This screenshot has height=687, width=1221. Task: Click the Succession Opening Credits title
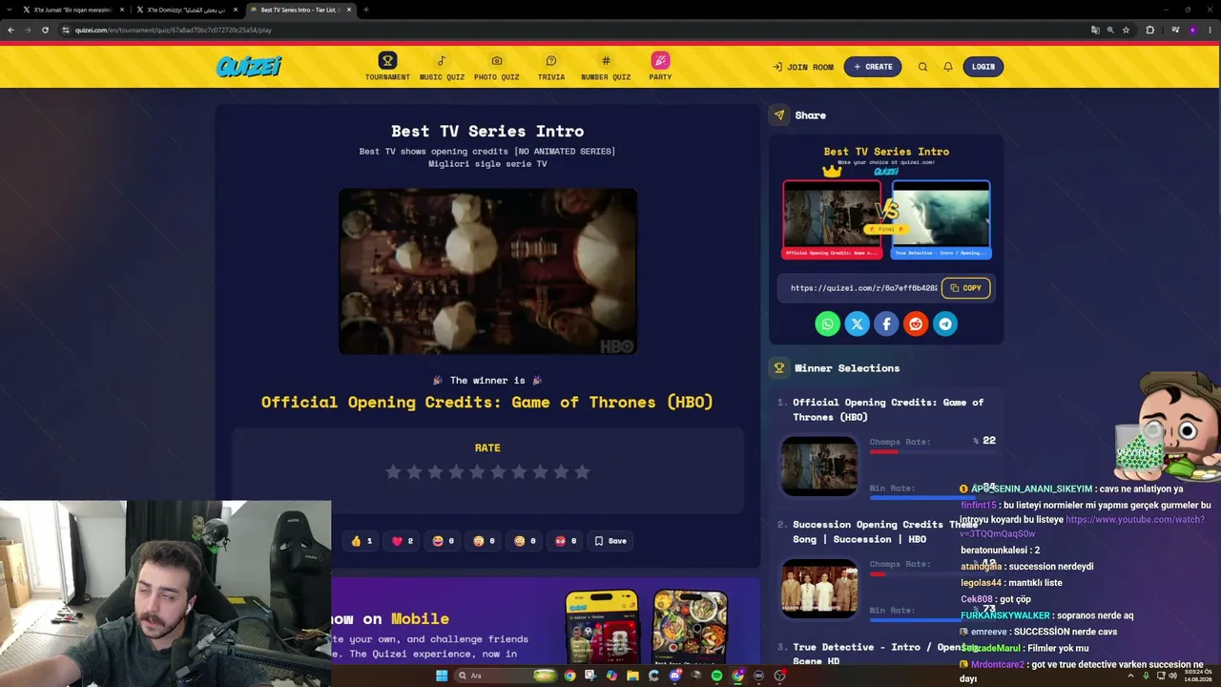click(x=885, y=531)
